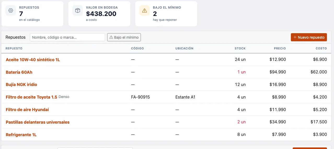Click the cost $8.900
Image resolution: width=334 pixels, height=149 pixels.
320,84
